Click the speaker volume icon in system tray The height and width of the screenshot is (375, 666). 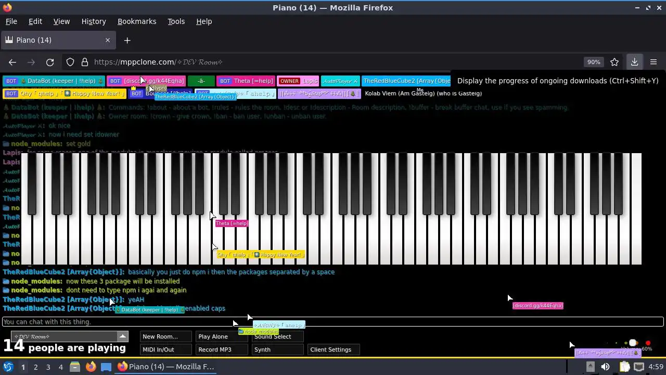point(605,367)
